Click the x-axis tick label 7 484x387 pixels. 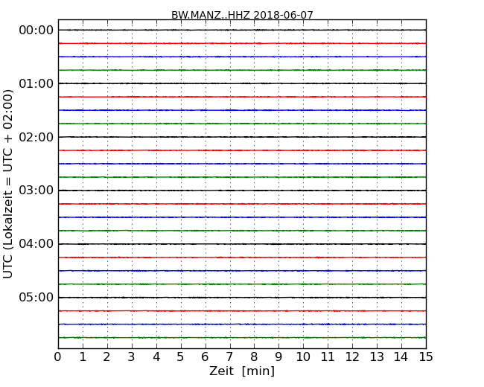click(x=229, y=357)
